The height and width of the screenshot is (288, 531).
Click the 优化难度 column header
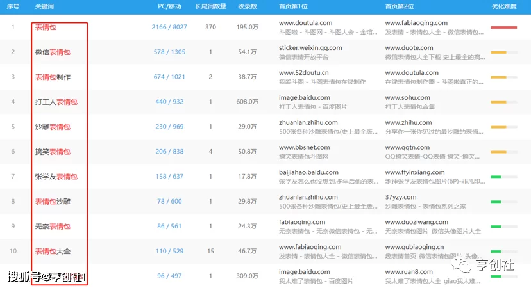[503, 6]
